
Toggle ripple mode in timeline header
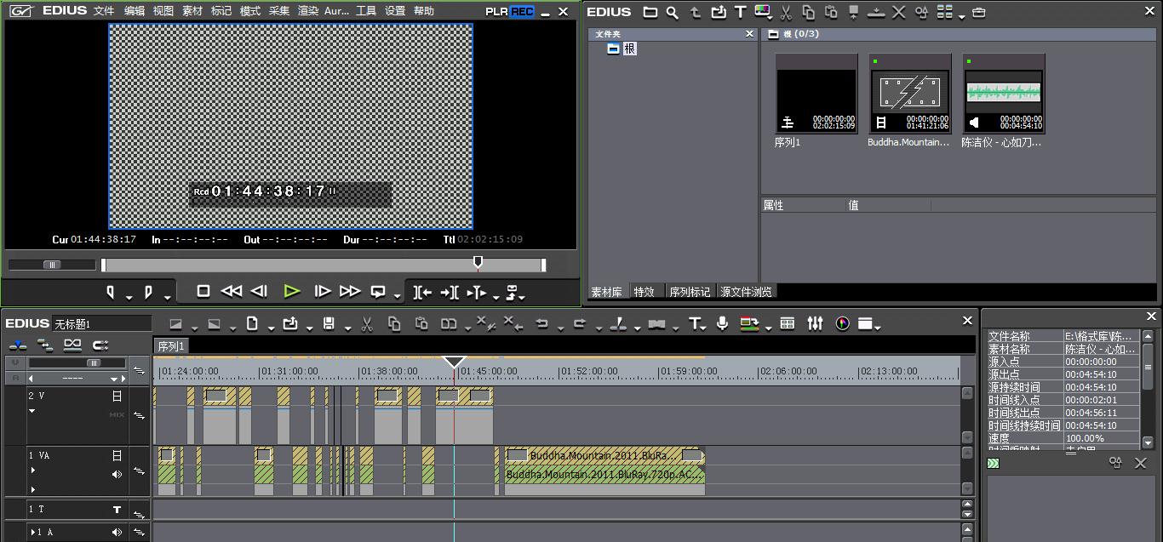(45, 345)
